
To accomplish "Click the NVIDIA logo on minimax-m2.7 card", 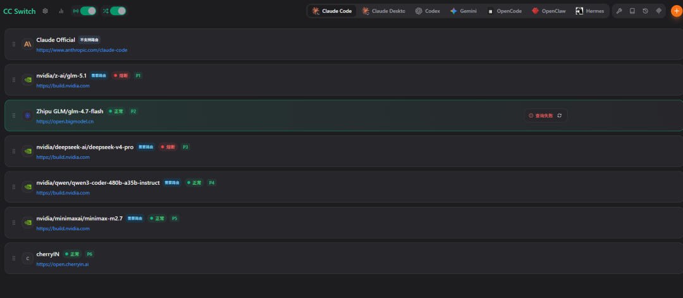I will [27, 223].
